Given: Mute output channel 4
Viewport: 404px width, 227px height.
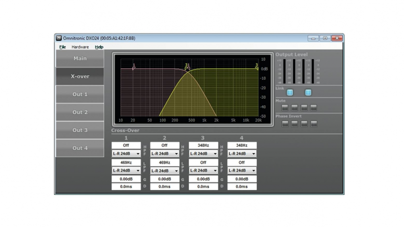Looking at the screenshot, I should pyautogui.click(x=313, y=108).
